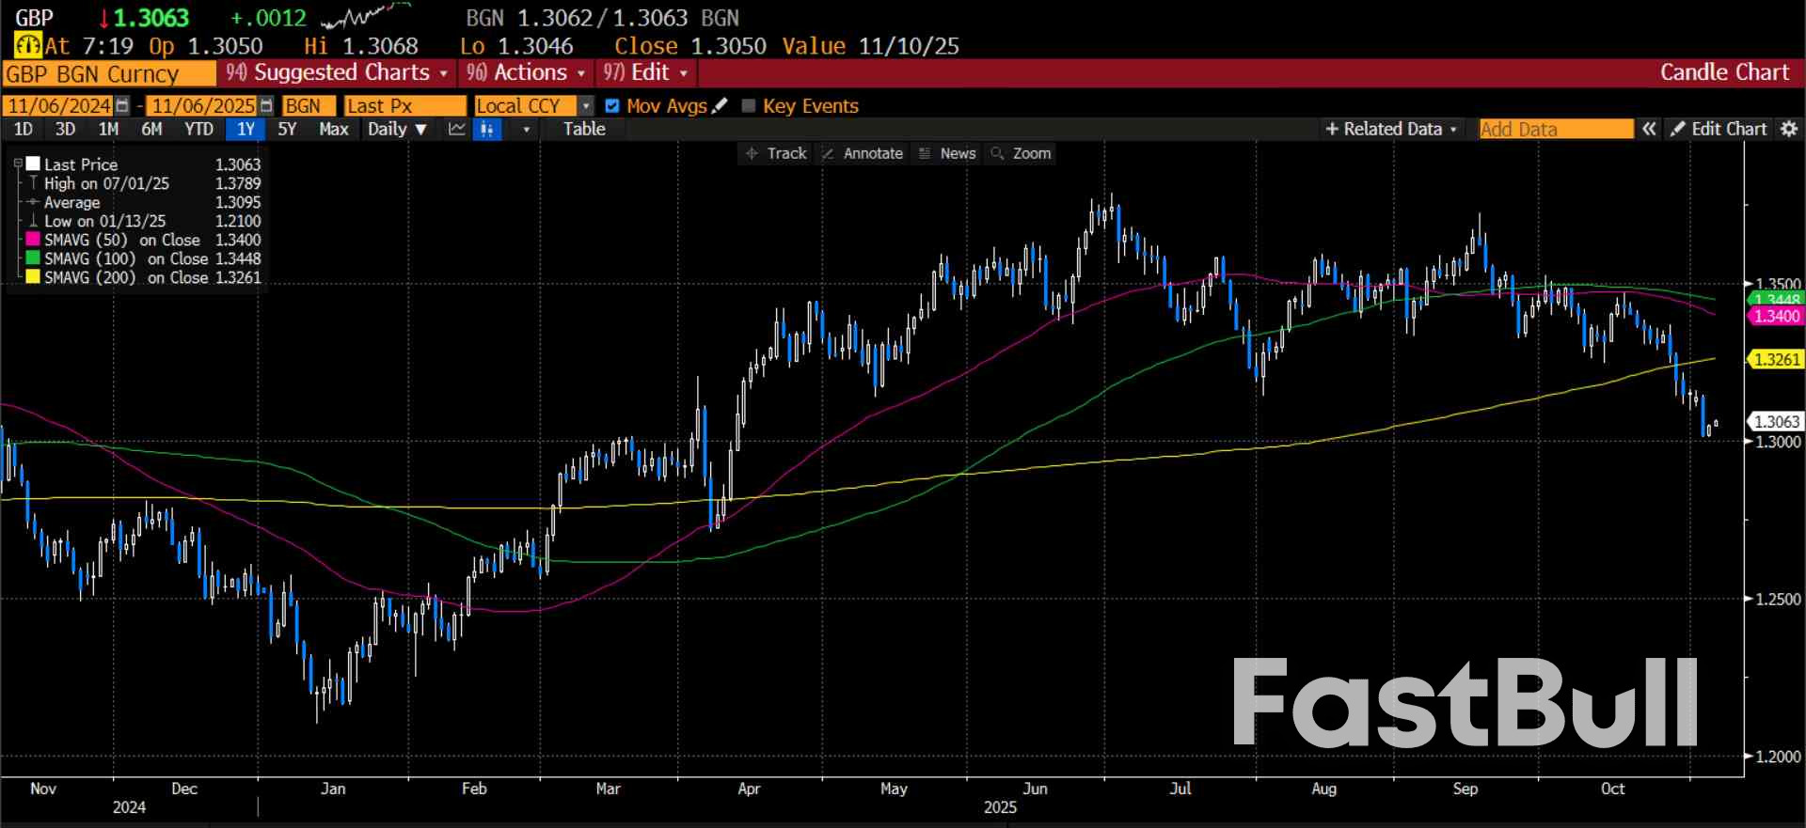Image resolution: width=1806 pixels, height=828 pixels.
Task: Open the start date calendar picker icon
Action: click(121, 106)
